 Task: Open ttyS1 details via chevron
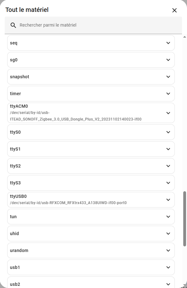[168, 149]
